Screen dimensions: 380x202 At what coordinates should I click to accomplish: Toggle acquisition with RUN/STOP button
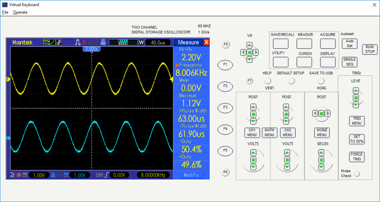(x=370, y=49)
